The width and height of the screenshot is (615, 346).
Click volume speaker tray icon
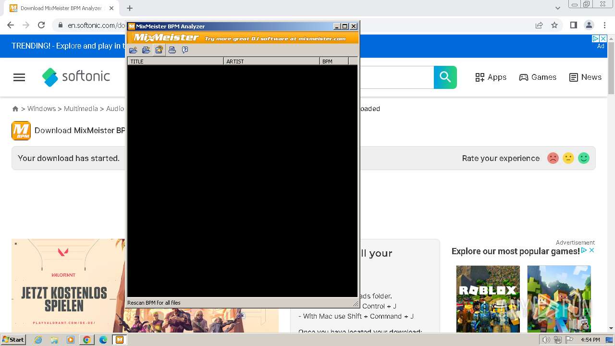546,340
